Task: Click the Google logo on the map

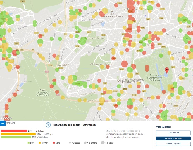Action: click(x=6, y=118)
